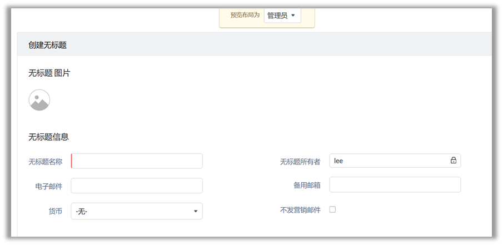Image resolution: width=503 pixels, height=245 pixels.
Task: Click the 货币 field label
Action: 55,211
